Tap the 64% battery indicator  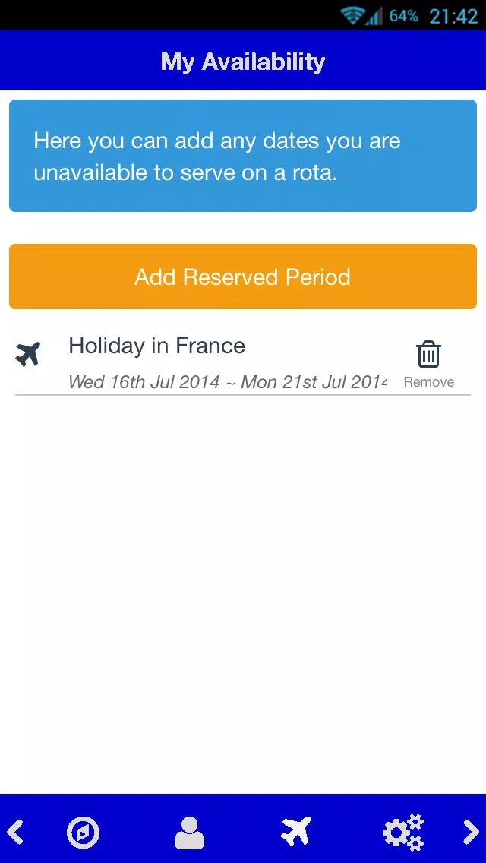403,16
